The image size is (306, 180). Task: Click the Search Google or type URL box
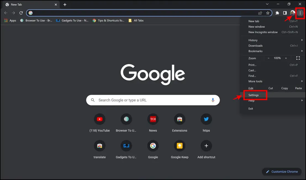pos(153,100)
